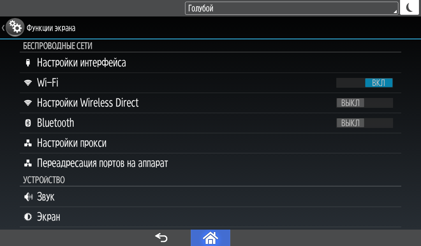Select Переадресация портов на аппарат
Screen dimensions: 421x246
pos(210,163)
